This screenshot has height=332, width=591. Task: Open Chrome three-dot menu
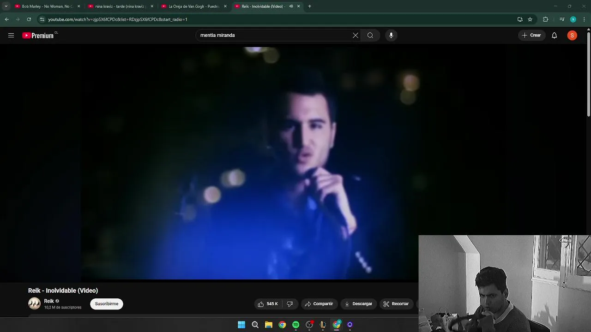[585, 19]
